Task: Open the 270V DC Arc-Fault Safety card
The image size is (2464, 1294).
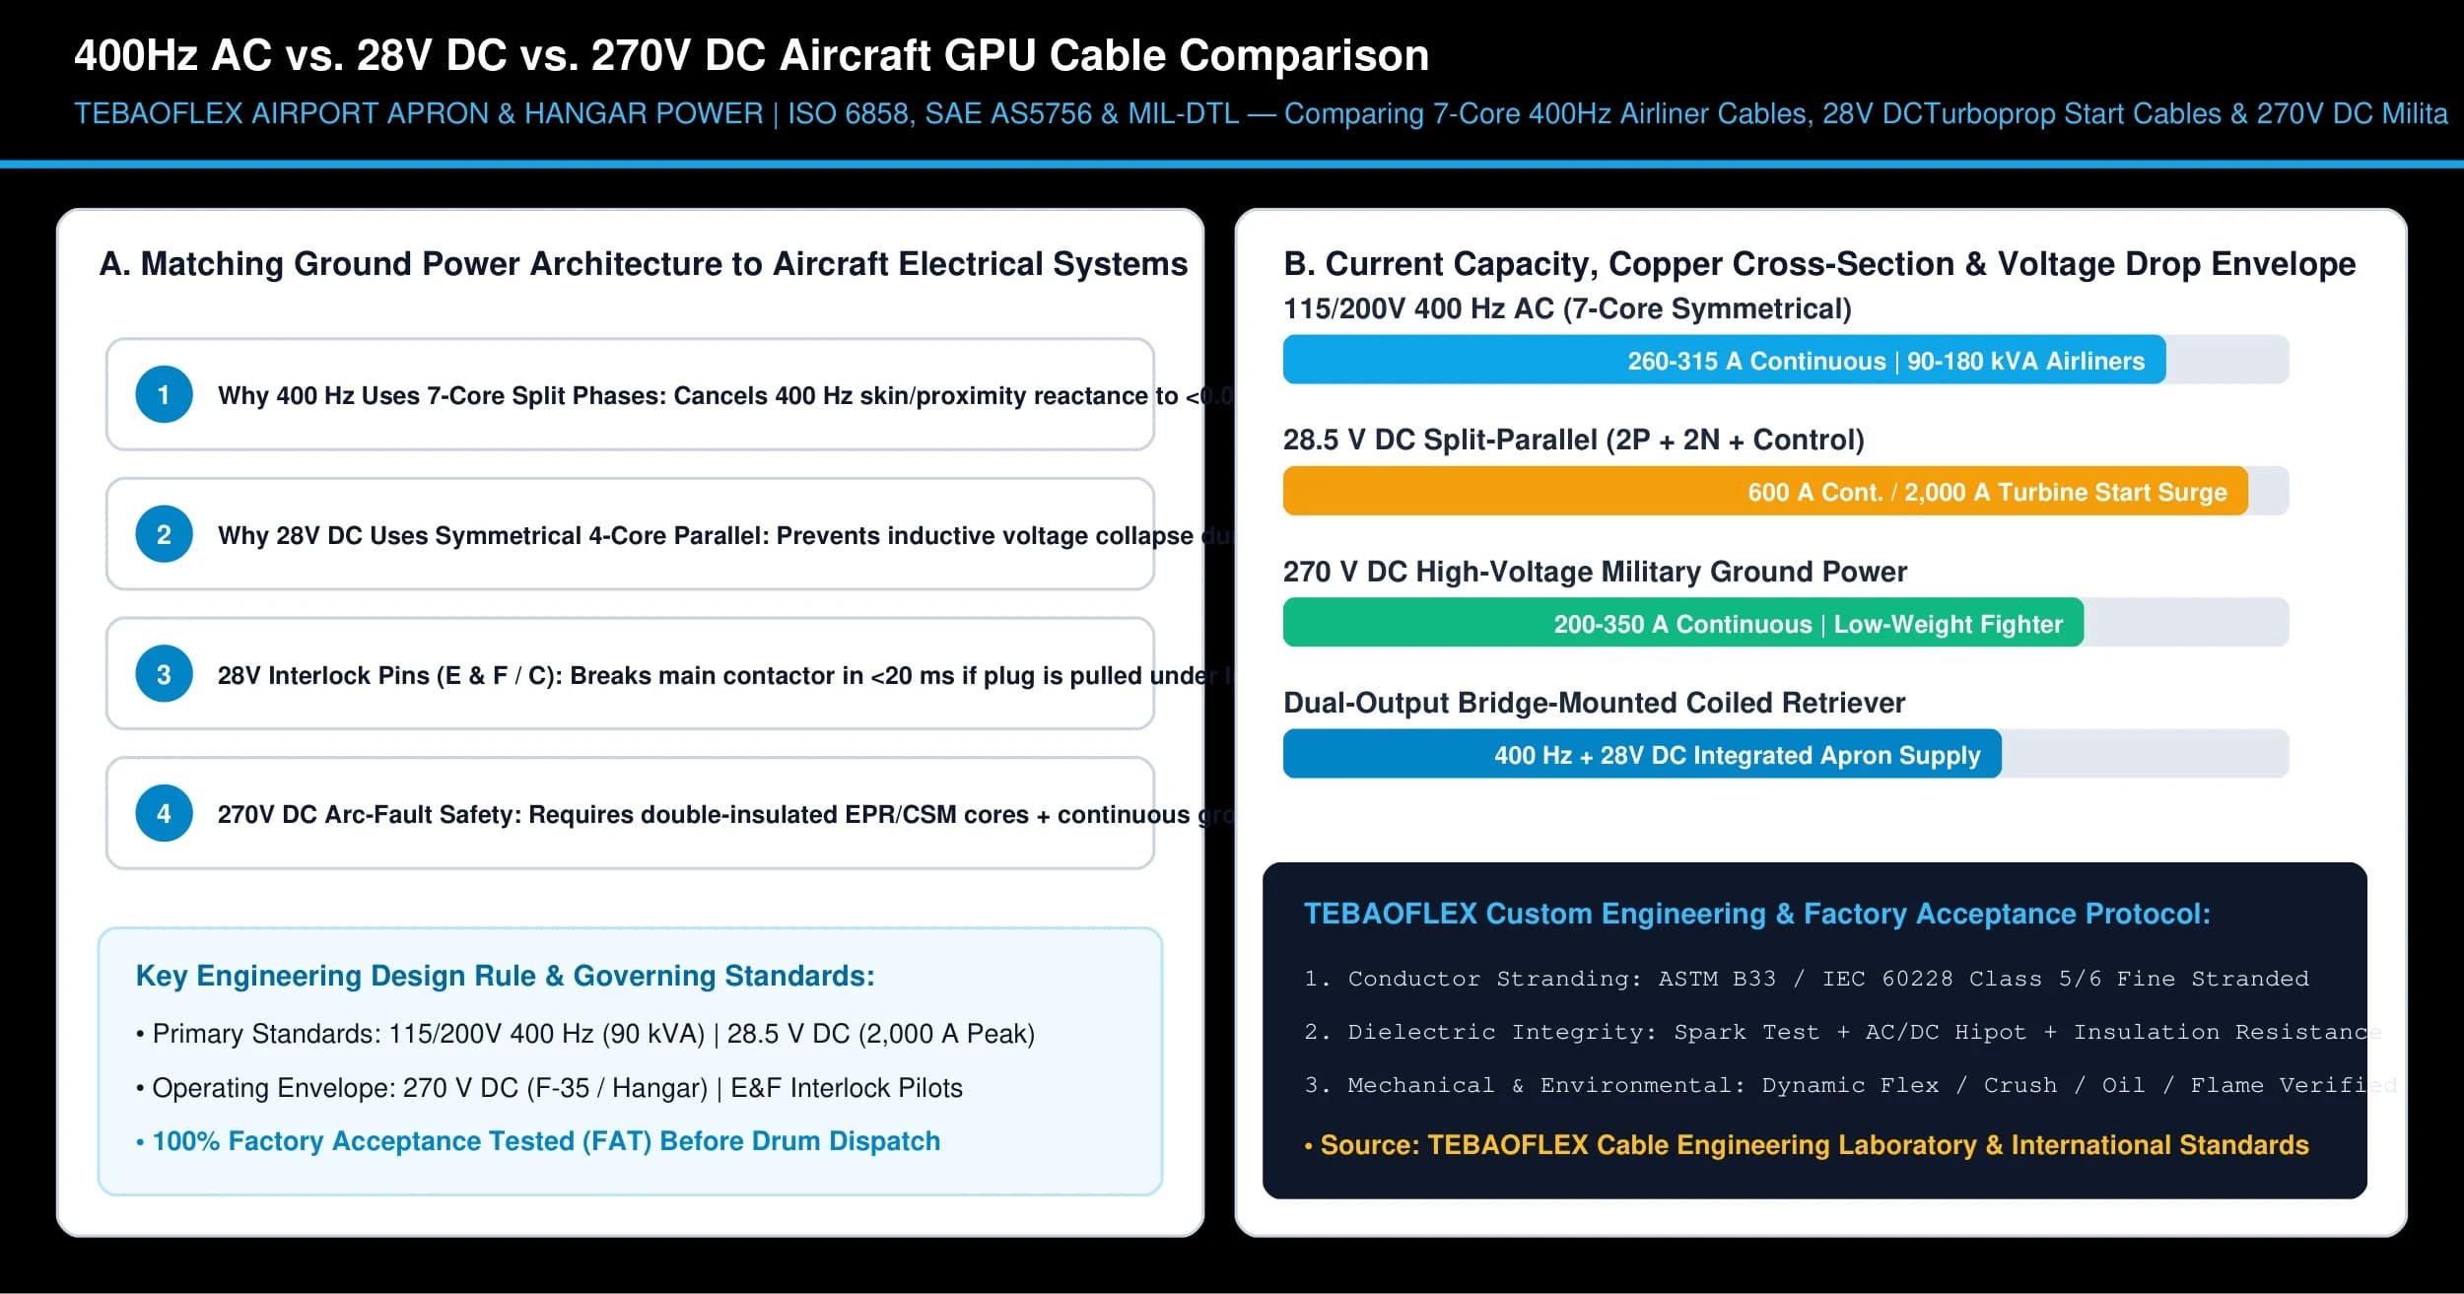Action: 630,813
